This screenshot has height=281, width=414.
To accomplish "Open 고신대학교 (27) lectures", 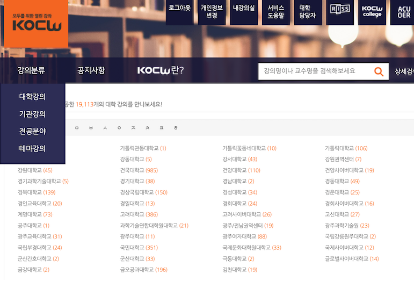I will click(x=342, y=214).
